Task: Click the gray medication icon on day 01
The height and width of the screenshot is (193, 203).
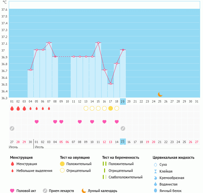Action: tap(12, 128)
